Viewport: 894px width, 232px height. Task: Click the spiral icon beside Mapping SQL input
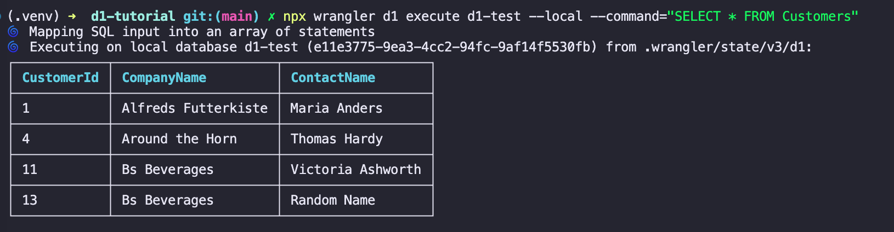tap(13, 32)
